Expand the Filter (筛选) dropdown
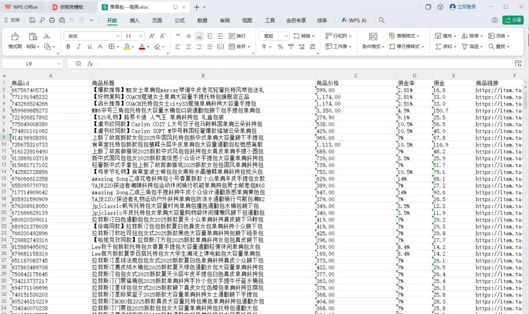Screen dimensions: 529x314 pyautogui.click(x=481, y=47)
